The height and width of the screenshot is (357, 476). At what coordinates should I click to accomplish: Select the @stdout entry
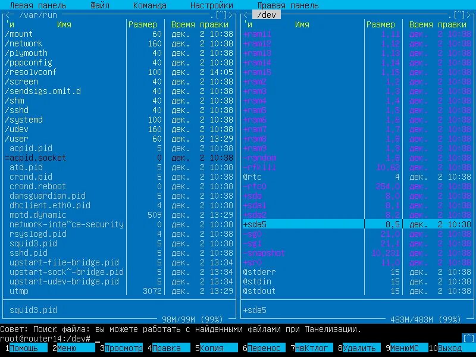pyautogui.click(x=357, y=291)
